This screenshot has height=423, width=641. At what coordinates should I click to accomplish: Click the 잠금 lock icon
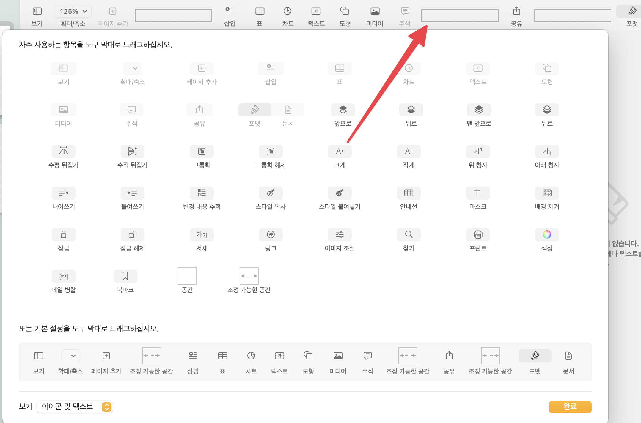pyautogui.click(x=63, y=235)
